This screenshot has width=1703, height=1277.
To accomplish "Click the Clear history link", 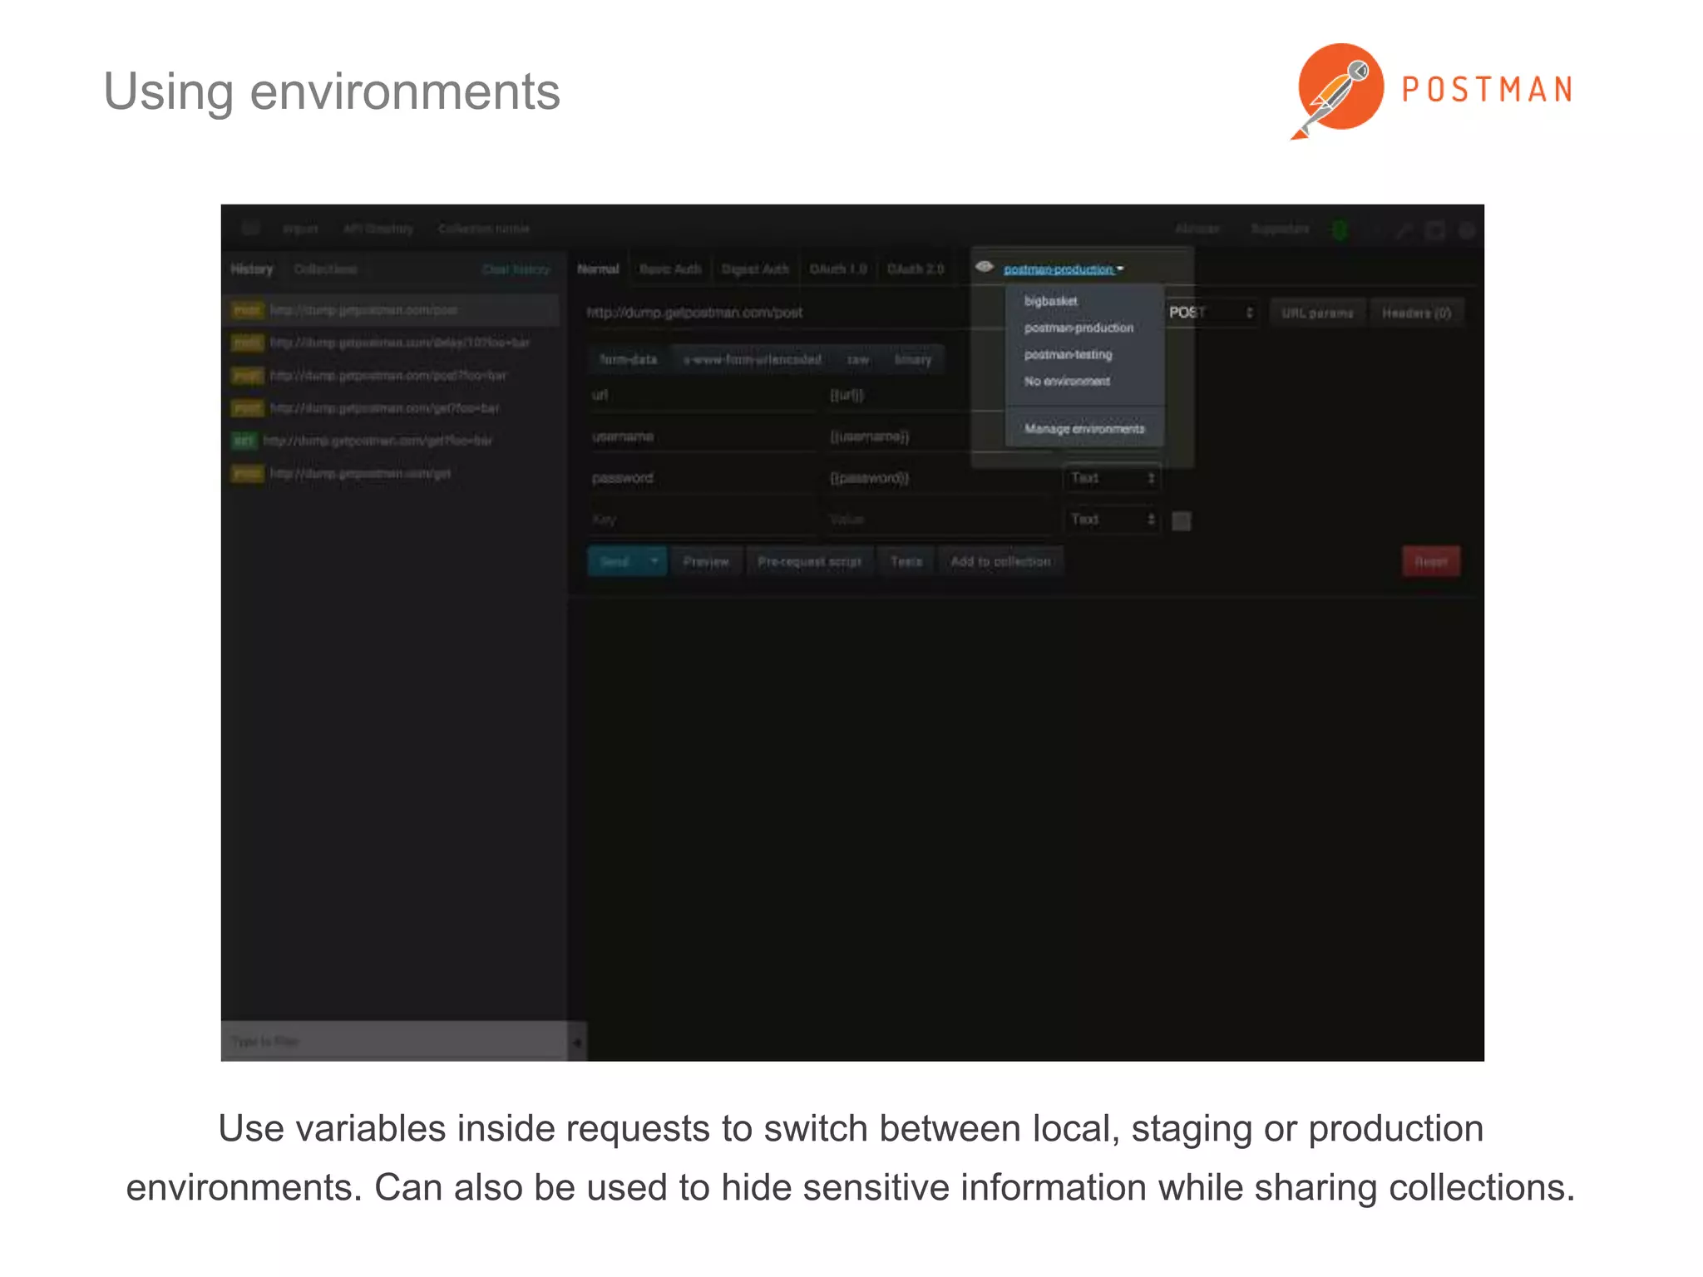I will tap(516, 269).
